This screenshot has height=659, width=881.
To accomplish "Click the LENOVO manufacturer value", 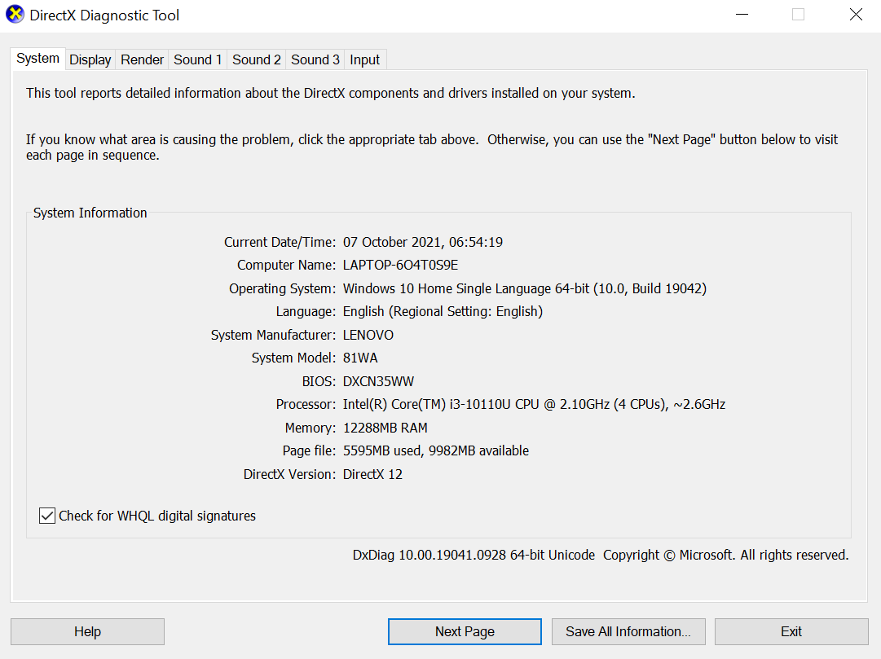I will (x=368, y=336).
